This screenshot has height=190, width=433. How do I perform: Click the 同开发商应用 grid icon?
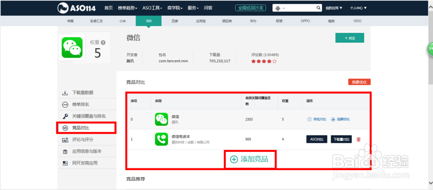click(x=65, y=163)
